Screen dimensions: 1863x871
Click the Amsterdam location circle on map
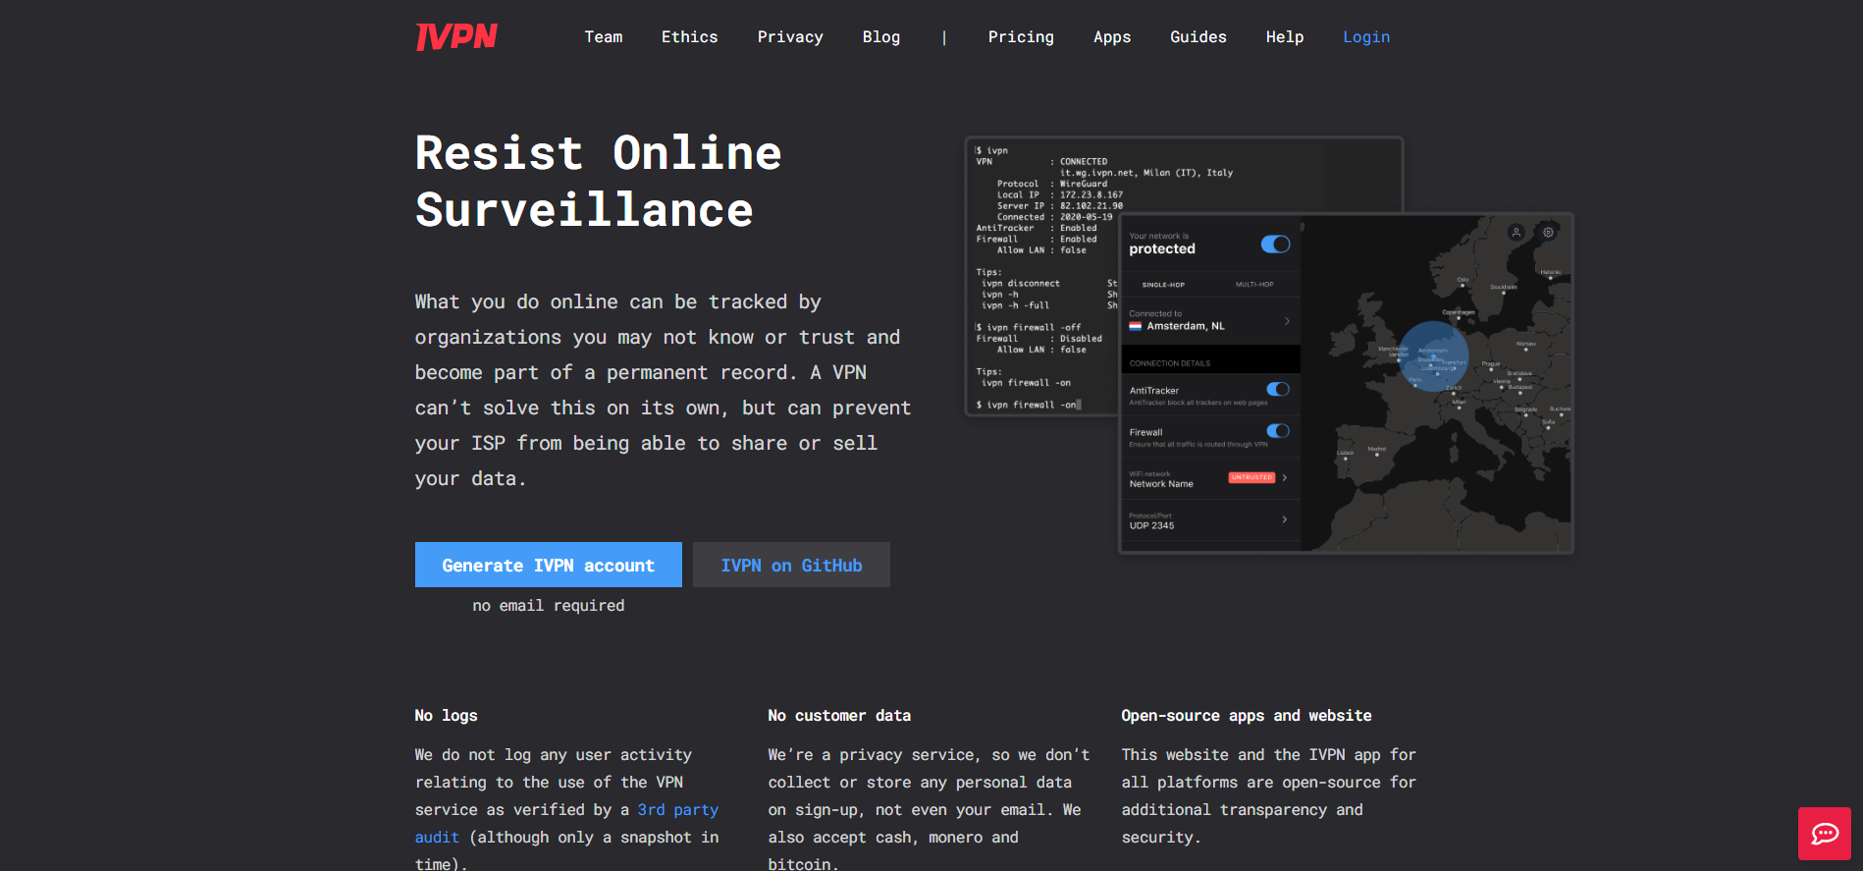click(1433, 355)
